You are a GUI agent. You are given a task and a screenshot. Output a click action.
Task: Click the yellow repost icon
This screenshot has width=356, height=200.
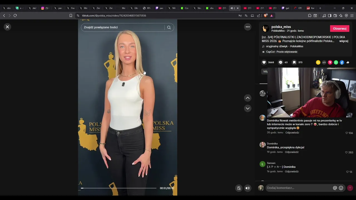(x=318, y=62)
